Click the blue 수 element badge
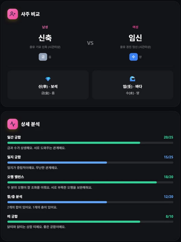 pyautogui.click(x=133, y=57)
